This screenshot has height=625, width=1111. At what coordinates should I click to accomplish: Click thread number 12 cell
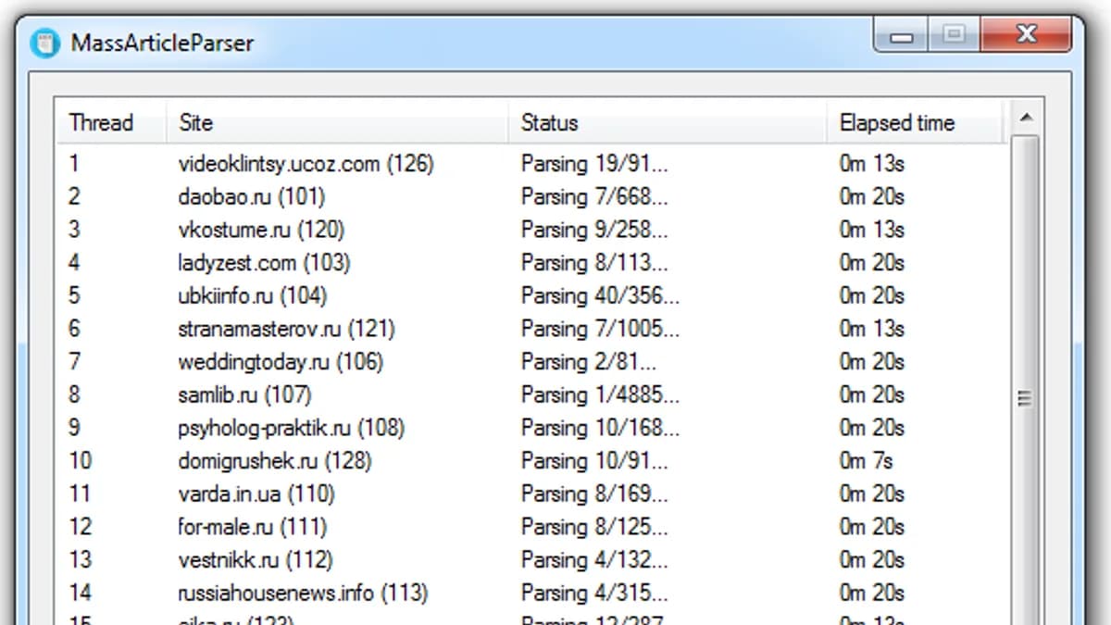point(81,528)
